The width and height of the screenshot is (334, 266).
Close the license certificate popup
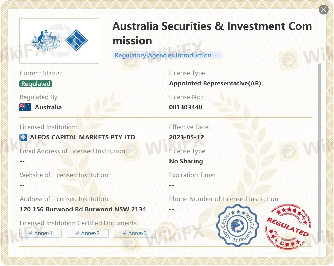(x=323, y=10)
